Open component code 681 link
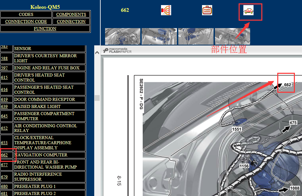302x196 pixels. [4, 194]
